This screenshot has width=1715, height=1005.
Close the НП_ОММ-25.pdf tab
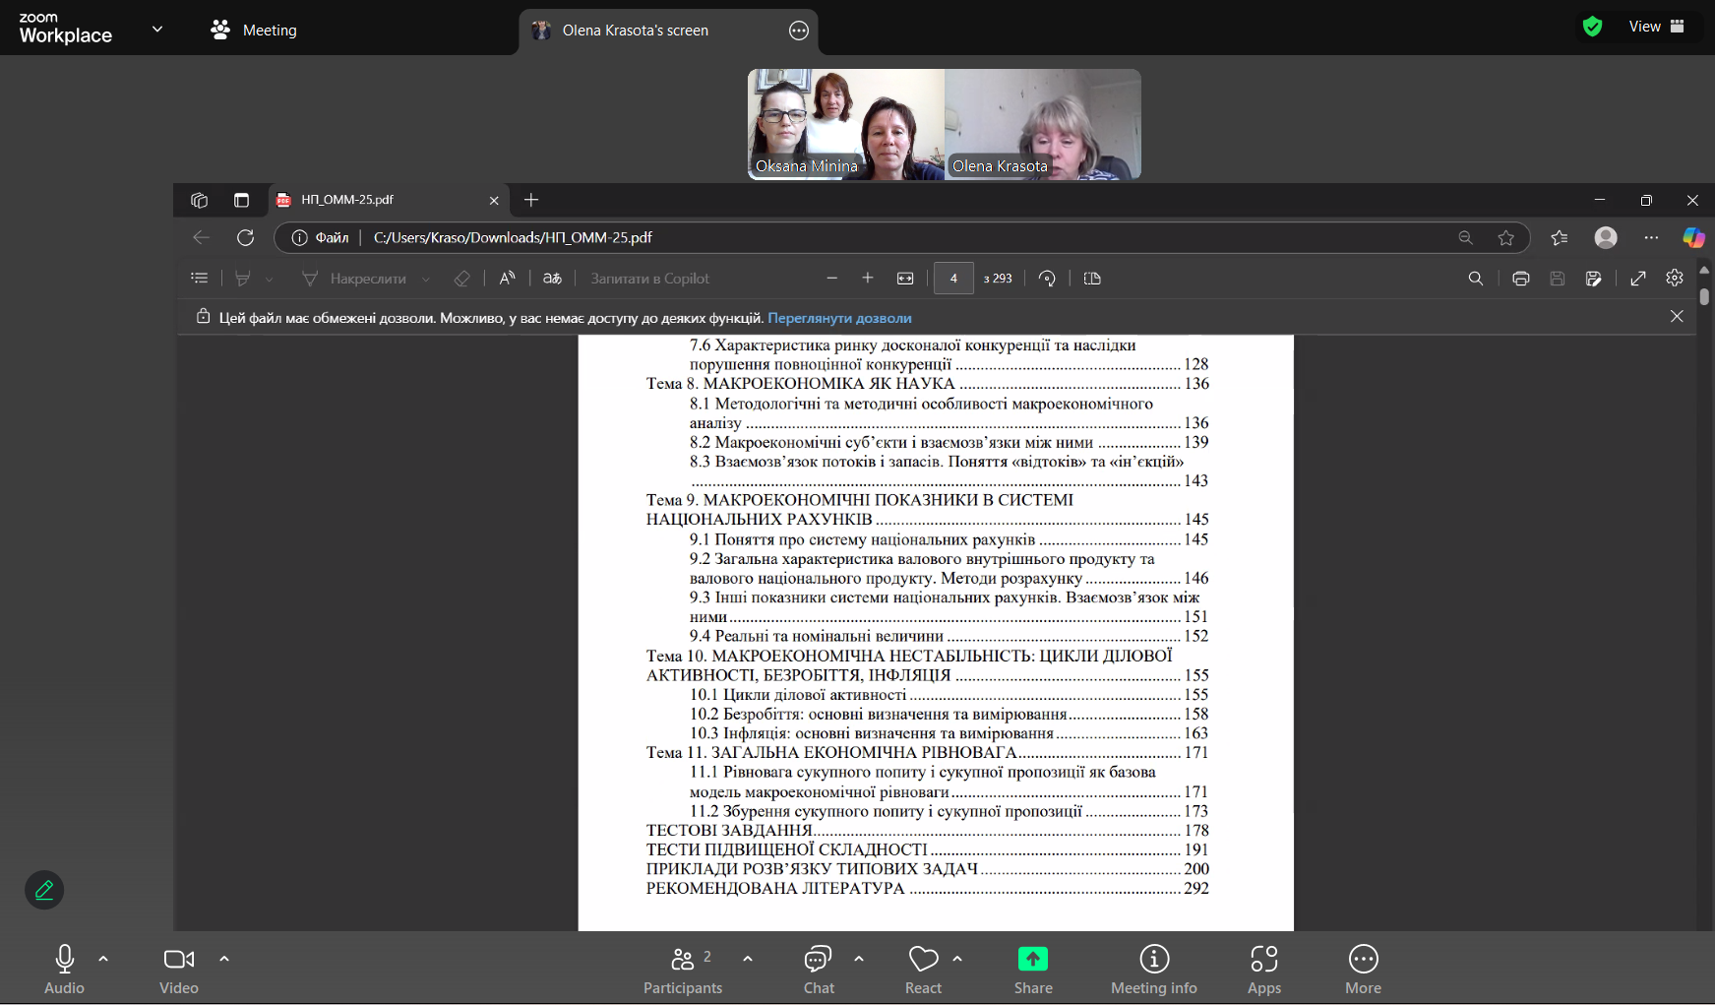click(494, 200)
